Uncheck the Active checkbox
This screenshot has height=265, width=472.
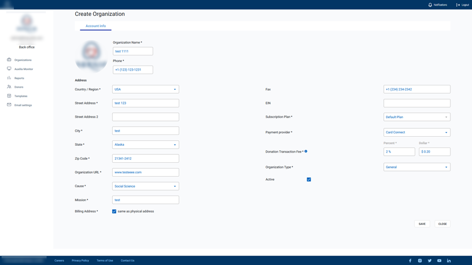pyautogui.click(x=309, y=180)
